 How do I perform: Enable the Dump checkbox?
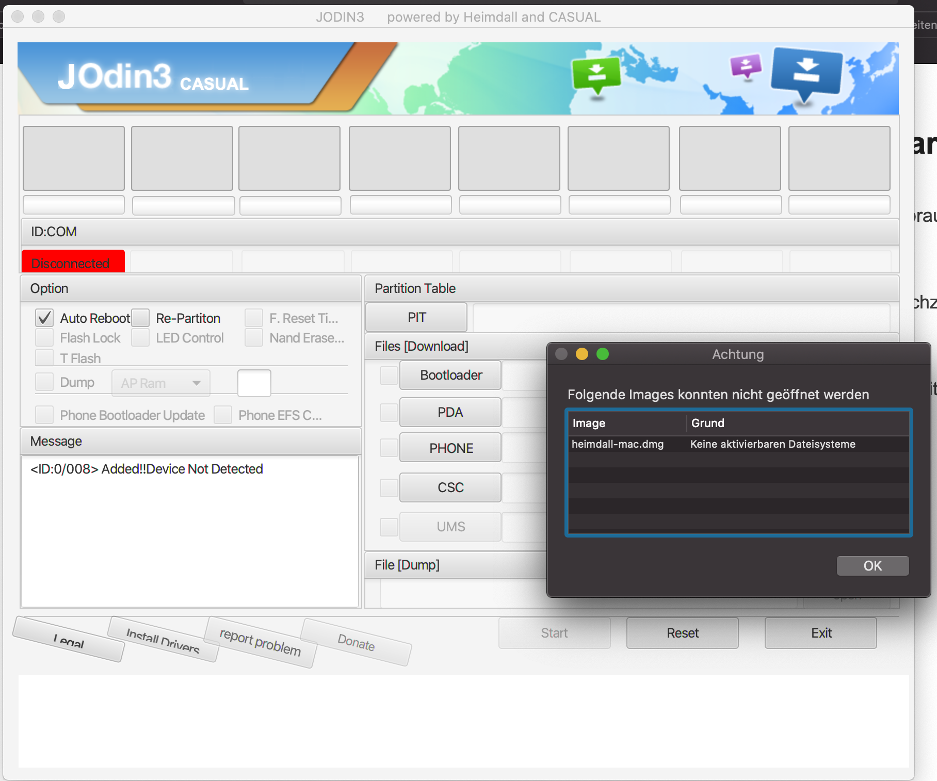44,382
